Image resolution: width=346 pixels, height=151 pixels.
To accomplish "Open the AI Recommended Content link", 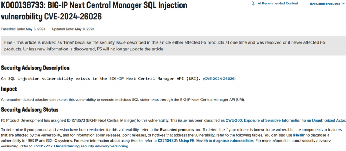I will tap(278, 3).
